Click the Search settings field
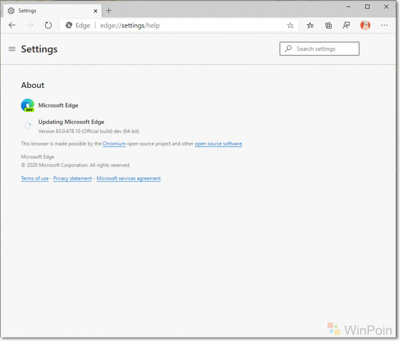The height and width of the screenshot is (341, 400). coord(319,48)
